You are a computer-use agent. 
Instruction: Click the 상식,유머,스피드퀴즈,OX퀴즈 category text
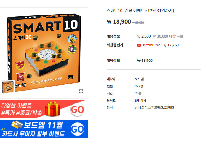coord(154,107)
